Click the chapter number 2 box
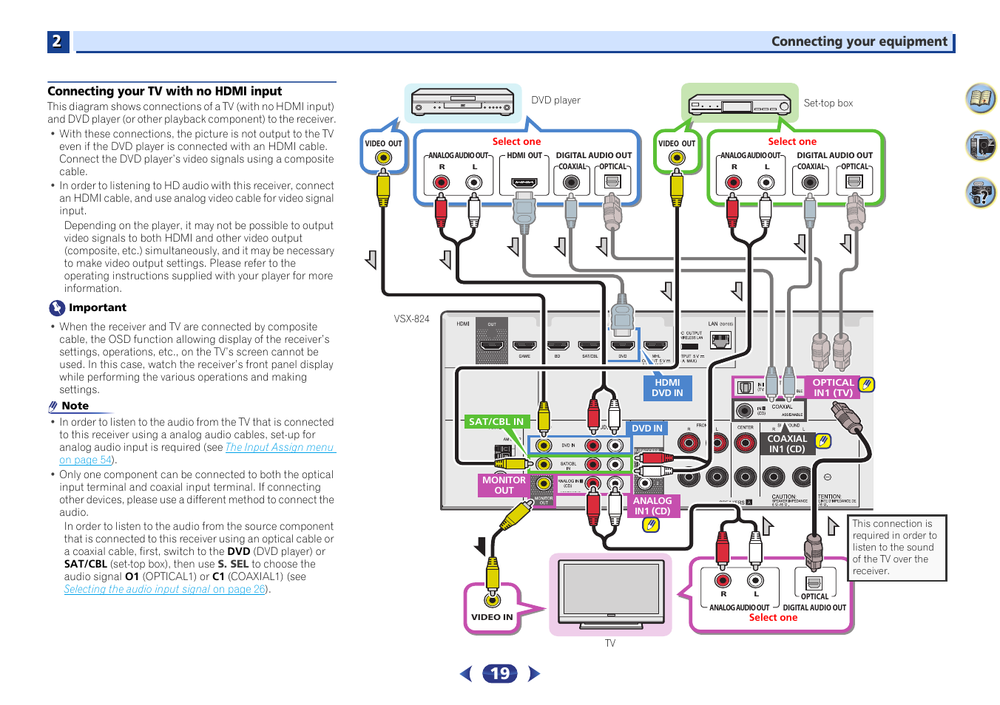This screenshot has height=705, width=1000. point(58,41)
